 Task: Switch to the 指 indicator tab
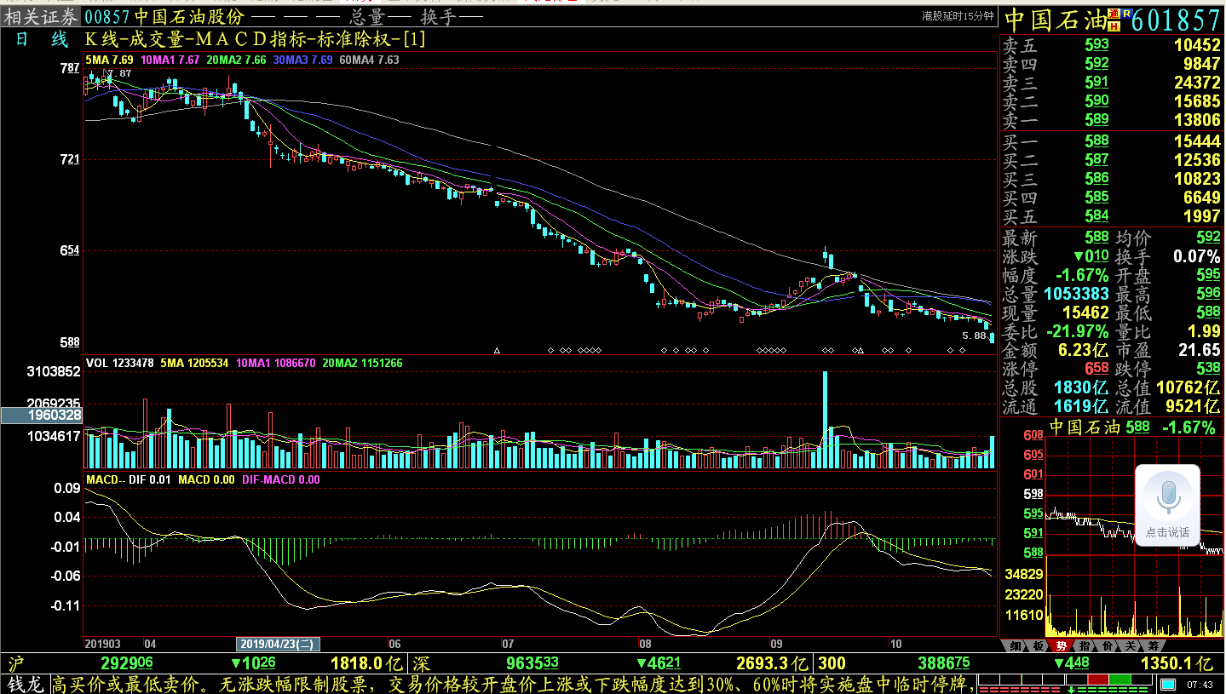coord(1084,645)
